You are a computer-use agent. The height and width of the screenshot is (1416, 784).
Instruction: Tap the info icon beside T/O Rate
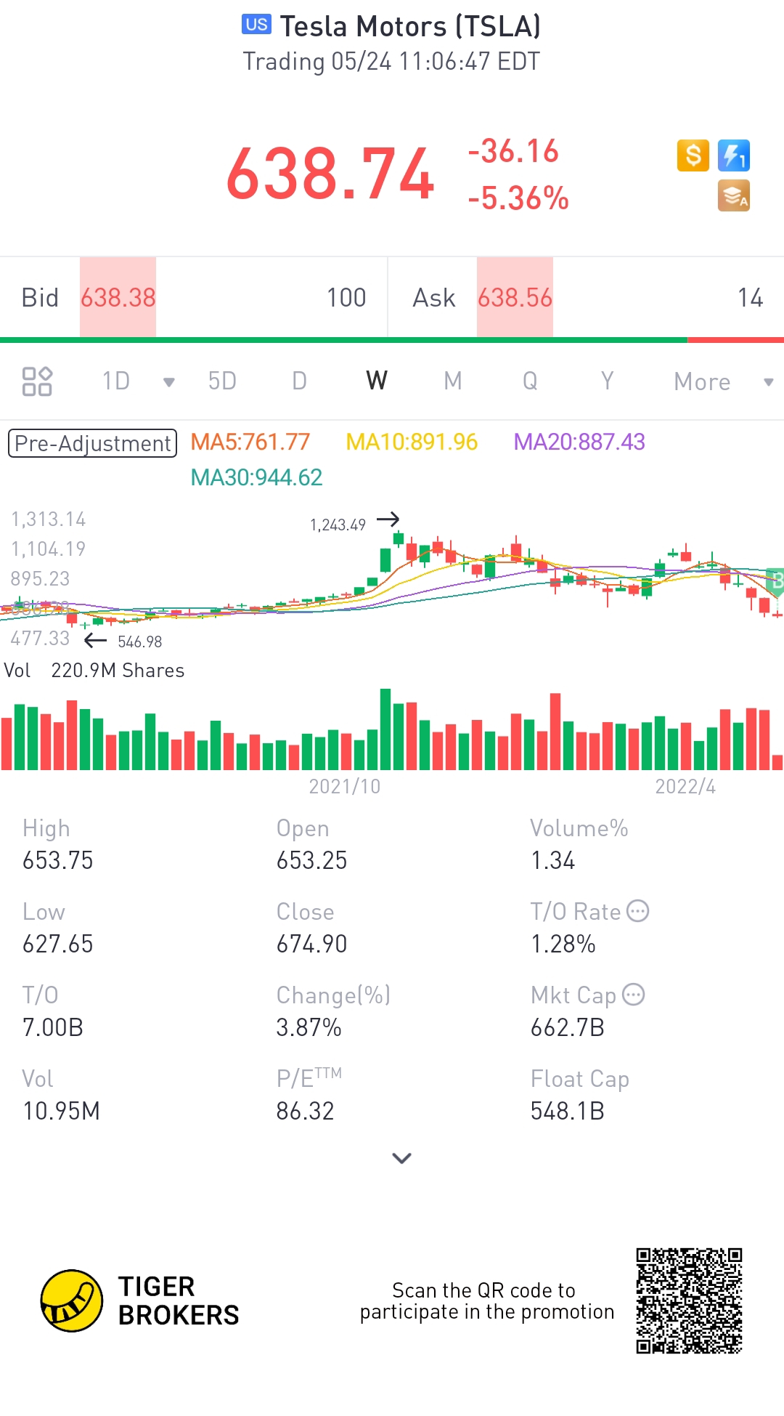637,911
